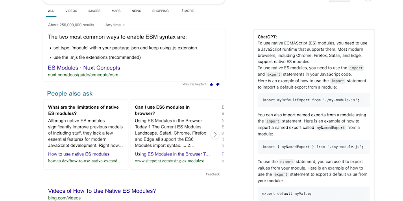The width and height of the screenshot is (403, 201).
Task: Click the import myDefaultExport code block
Action: tap(314, 100)
